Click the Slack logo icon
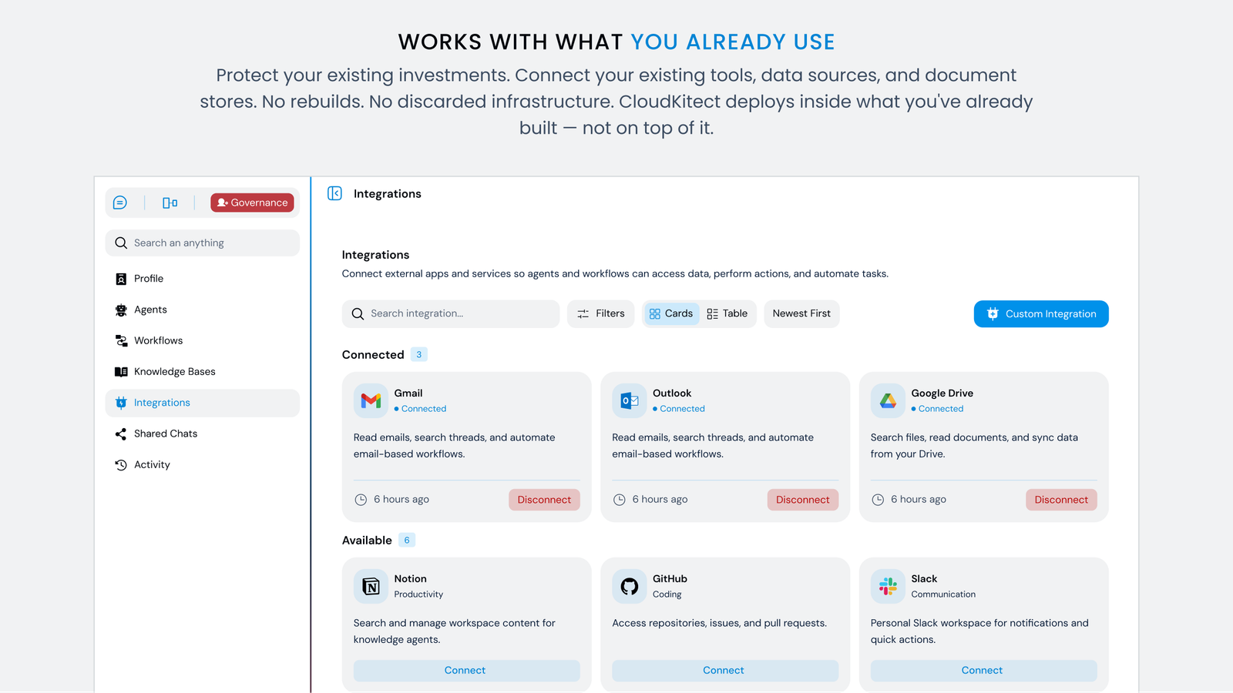 coord(888,587)
